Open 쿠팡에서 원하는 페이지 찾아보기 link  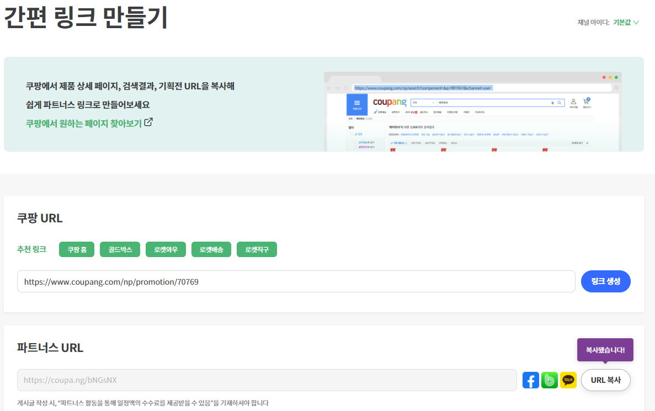(x=84, y=123)
